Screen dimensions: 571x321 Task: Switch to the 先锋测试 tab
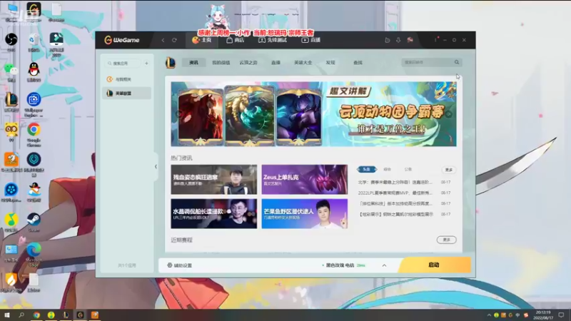click(273, 40)
